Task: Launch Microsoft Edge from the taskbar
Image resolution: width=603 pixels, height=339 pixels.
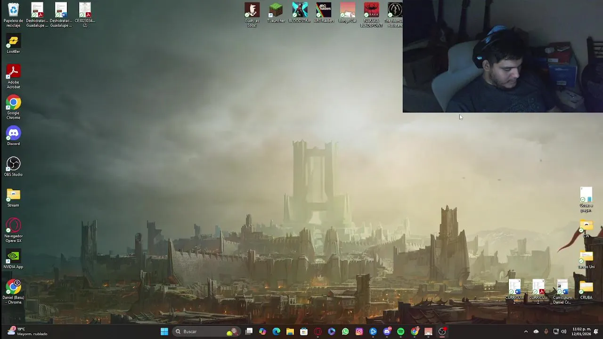Action: 276,331
